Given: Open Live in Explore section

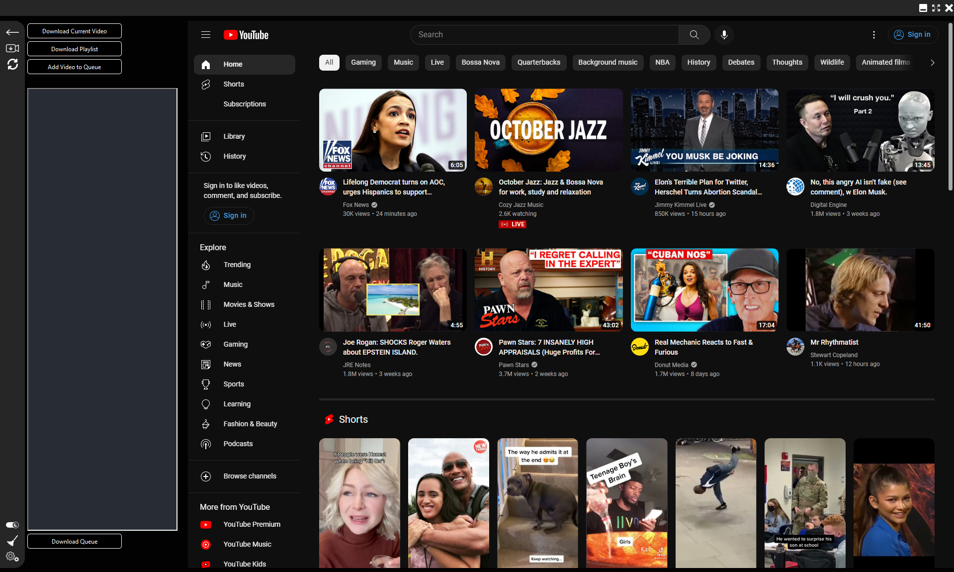Looking at the screenshot, I should (245, 324).
